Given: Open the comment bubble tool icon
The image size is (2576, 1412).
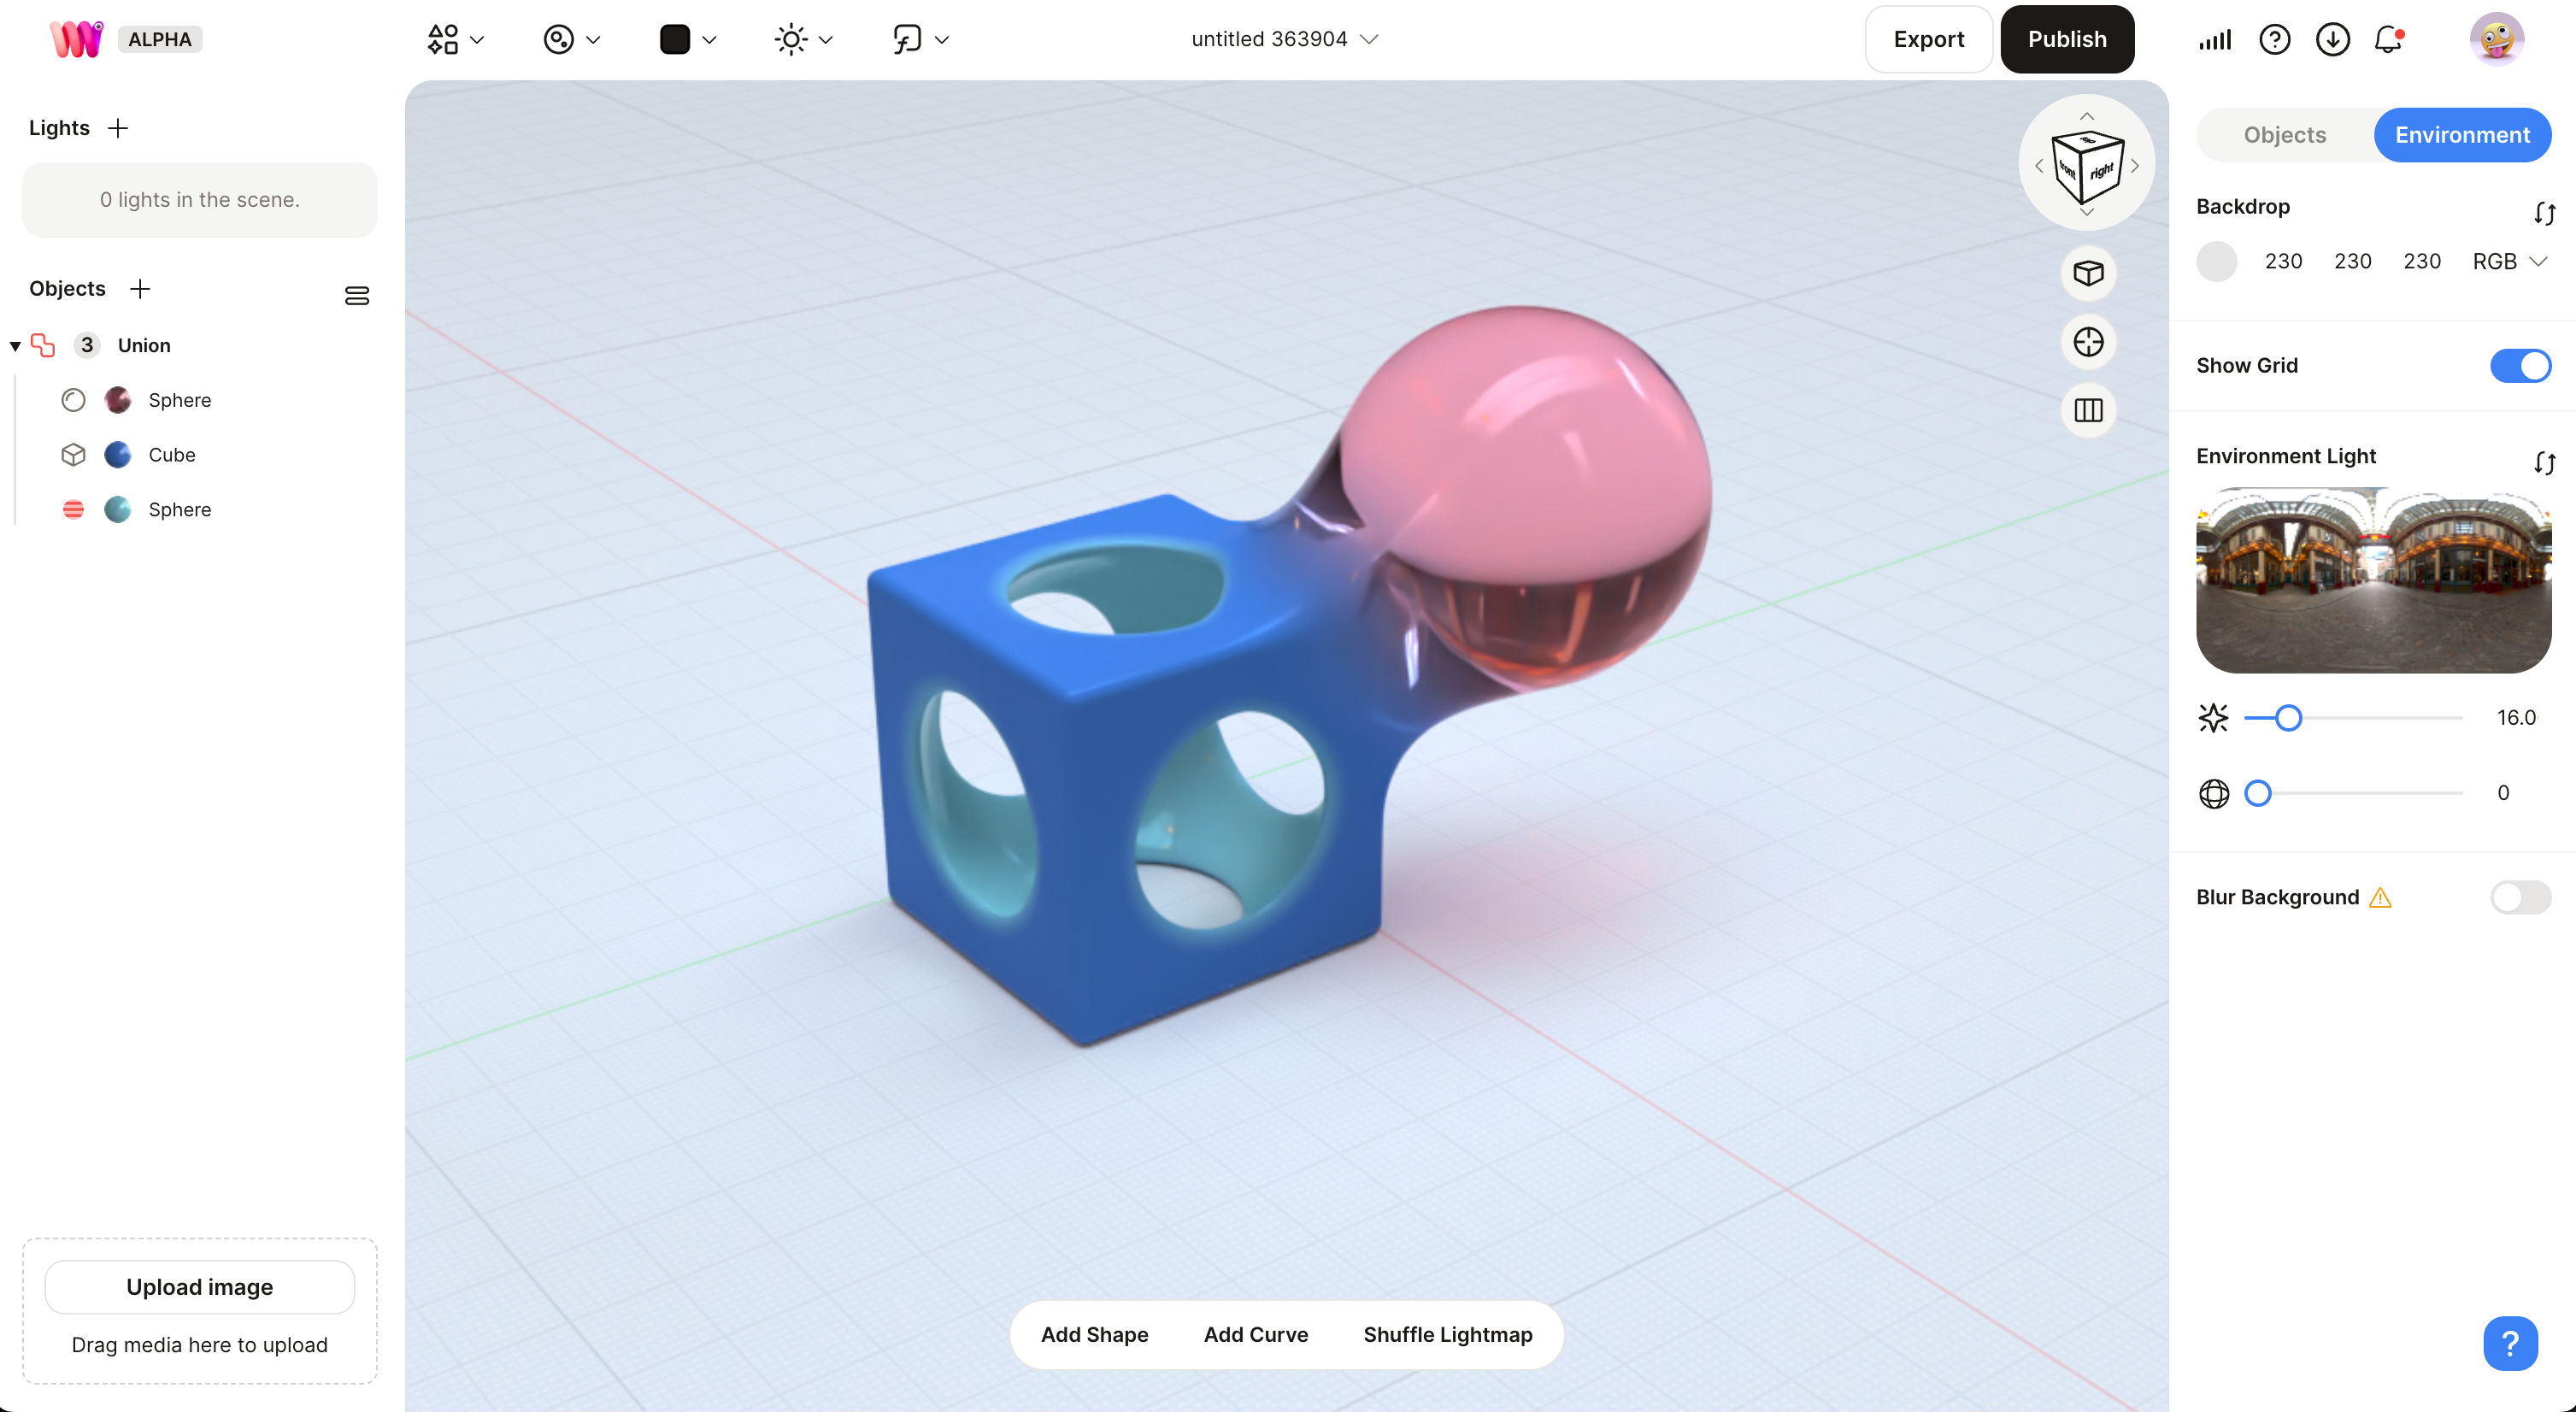Looking at the screenshot, I should 907,39.
